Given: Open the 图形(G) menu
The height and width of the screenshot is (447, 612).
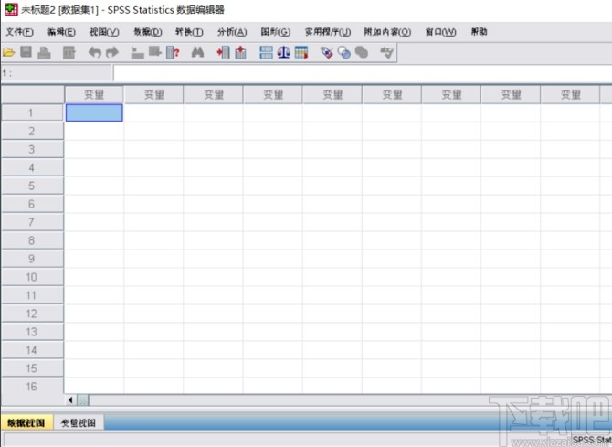Looking at the screenshot, I should coord(276,32).
